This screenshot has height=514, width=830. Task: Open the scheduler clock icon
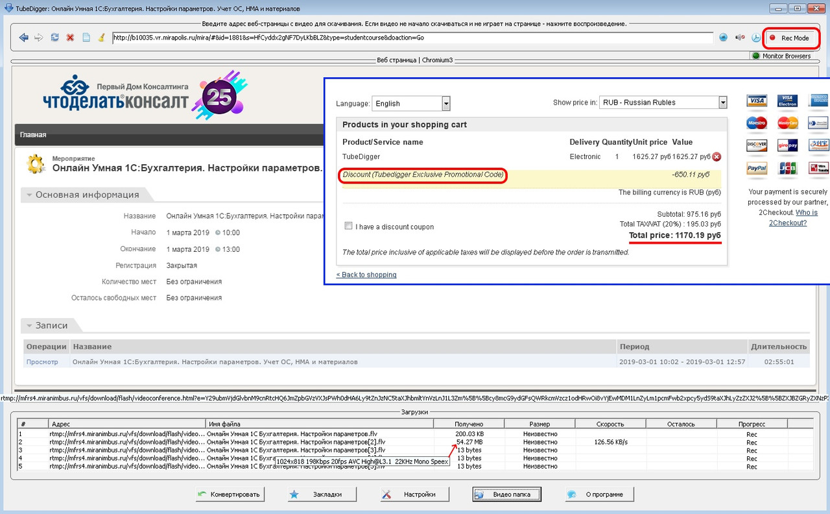click(x=755, y=38)
